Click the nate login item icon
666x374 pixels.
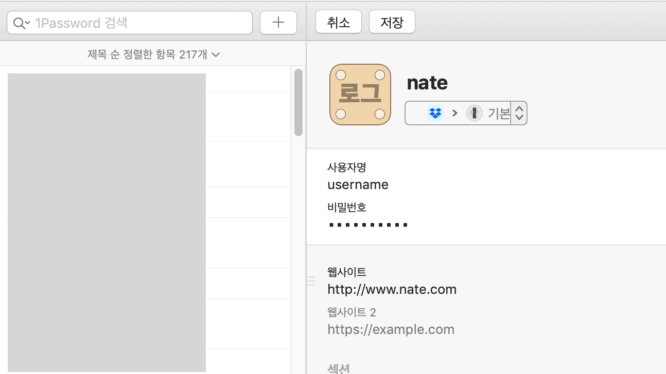(x=360, y=95)
